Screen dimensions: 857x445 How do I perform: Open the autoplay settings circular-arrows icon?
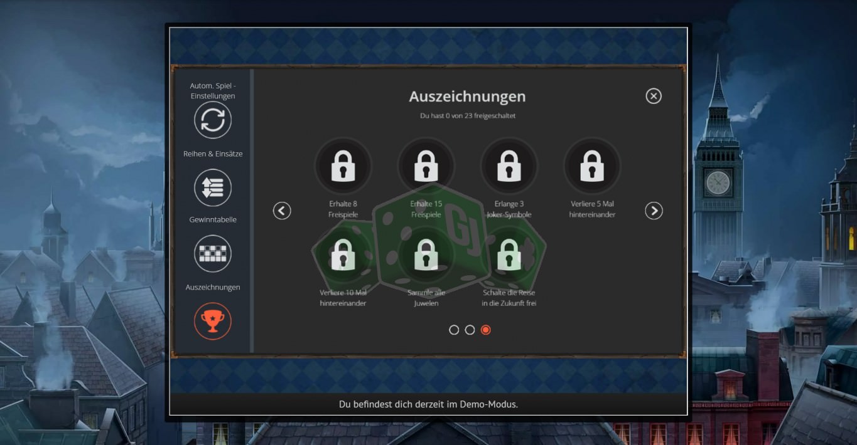213,120
